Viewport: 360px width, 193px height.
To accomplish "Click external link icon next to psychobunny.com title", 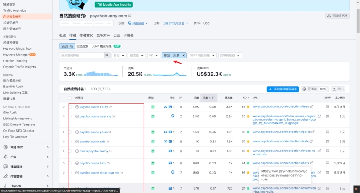I will [x=130, y=16].
